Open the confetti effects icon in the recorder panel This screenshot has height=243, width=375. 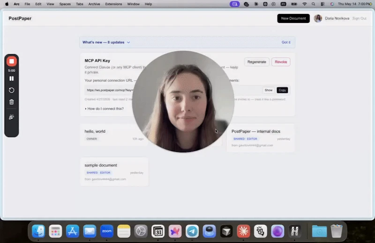coord(11,117)
